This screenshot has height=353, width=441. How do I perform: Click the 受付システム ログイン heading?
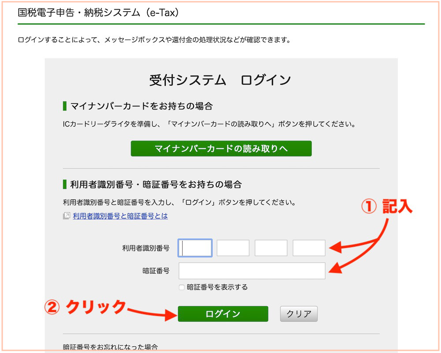point(220,80)
